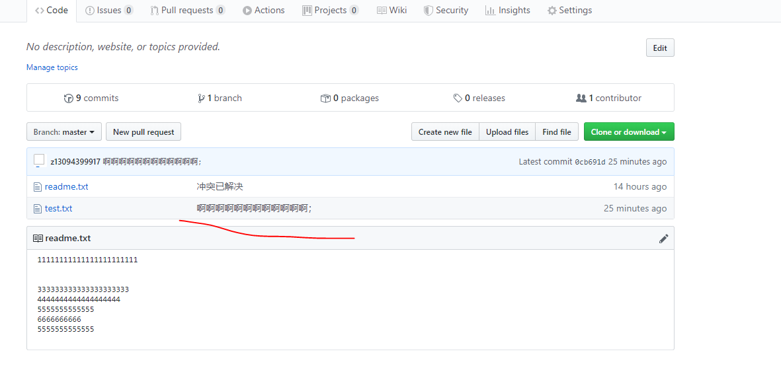Open repository Settings tab

pyautogui.click(x=569, y=11)
